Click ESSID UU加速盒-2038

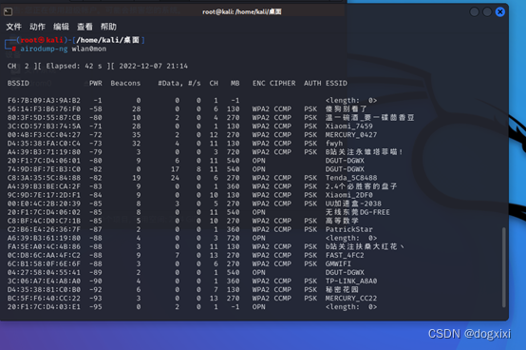pyautogui.click(x=353, y=204)
